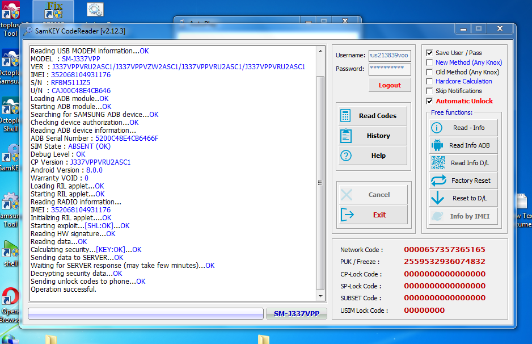This screenshot has width=532, height=344.
Task: Click the Factory Reset loop arrows icon
Action: [438, 181]
